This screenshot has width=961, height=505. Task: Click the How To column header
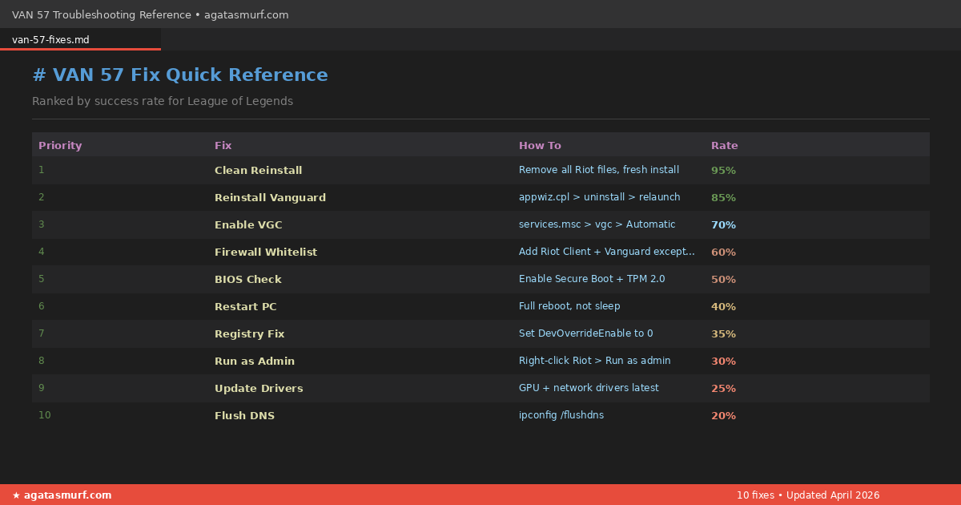pos(540,146)
